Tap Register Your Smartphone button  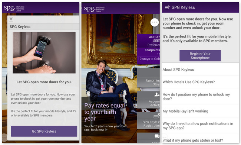200,56
